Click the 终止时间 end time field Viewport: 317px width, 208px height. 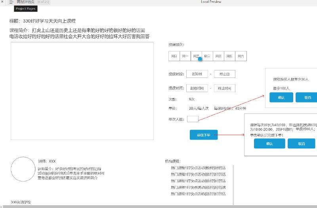coord(225,88)
